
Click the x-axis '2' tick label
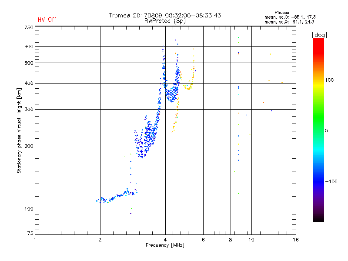(100, 240)
